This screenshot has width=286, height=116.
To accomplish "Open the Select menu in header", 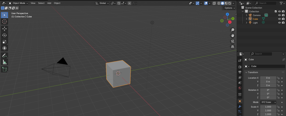I will pos(41,3).
